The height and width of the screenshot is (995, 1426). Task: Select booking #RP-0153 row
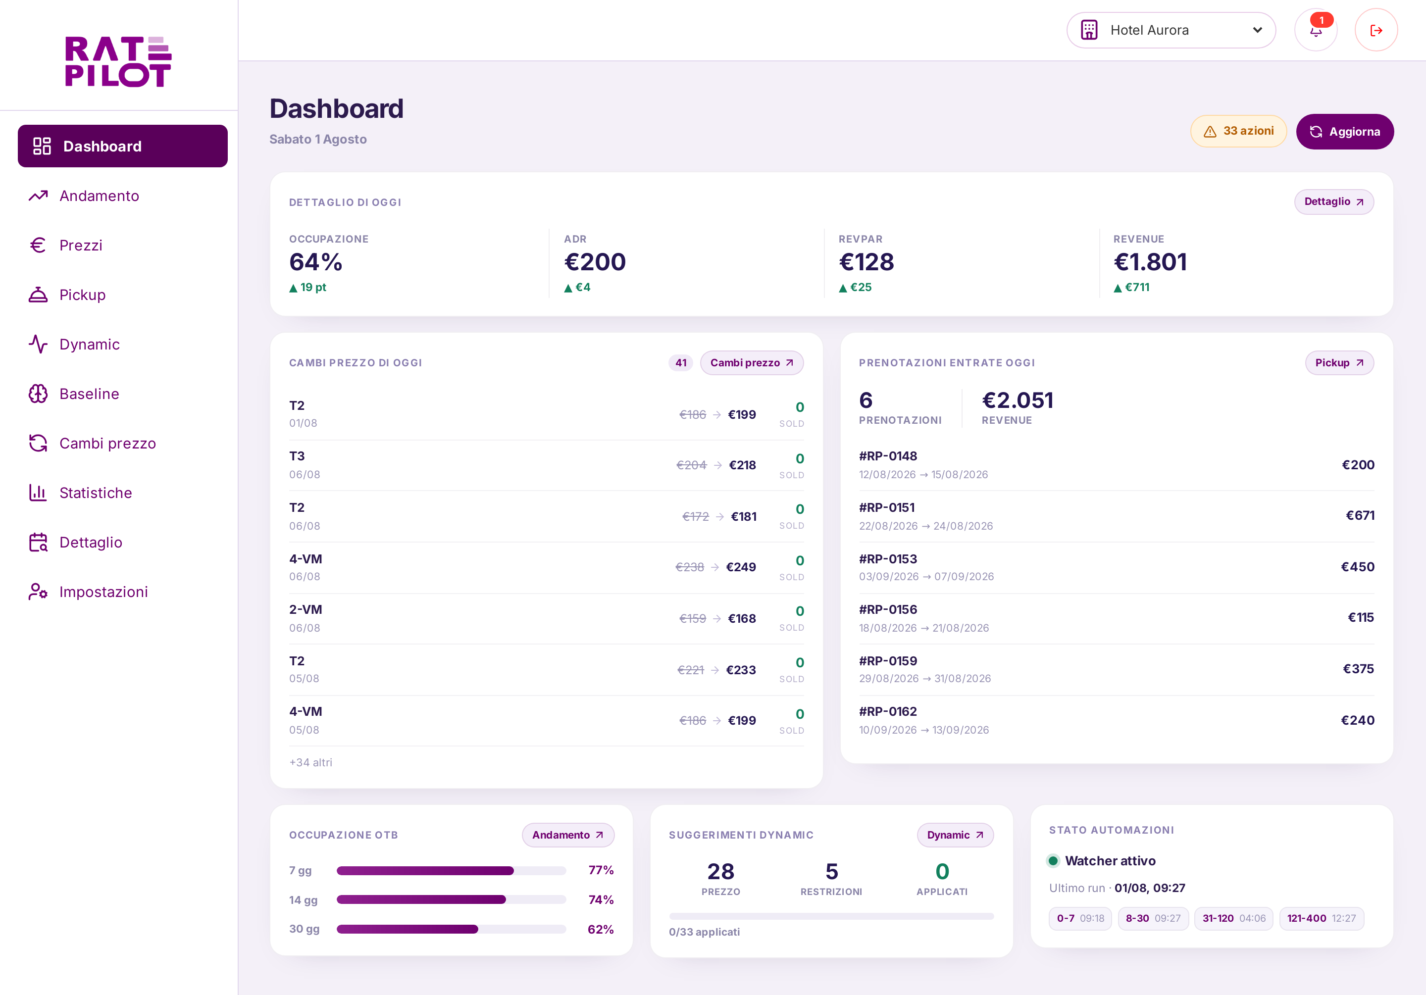pyautogui.click(x=1116, y=567)
